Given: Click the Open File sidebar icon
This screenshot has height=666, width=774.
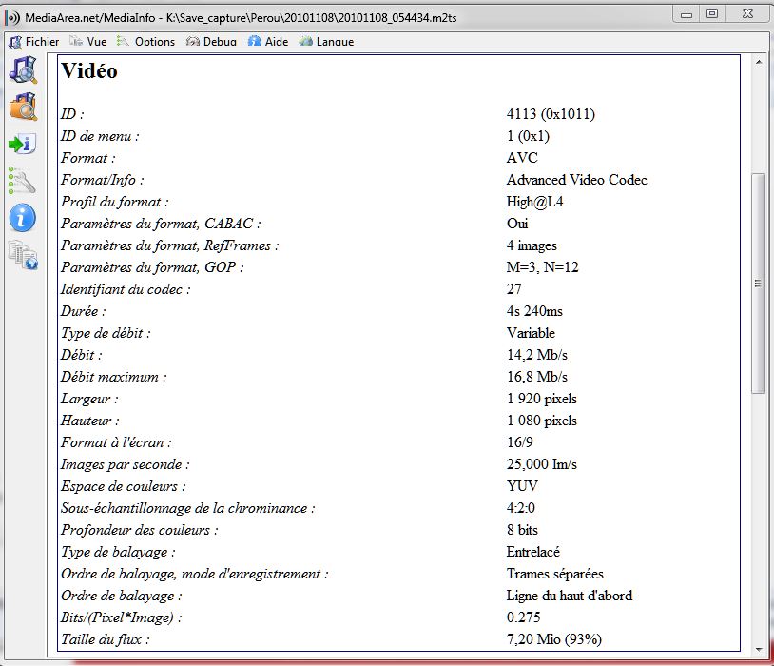Looking at the screenshot, I should point(23,69).
